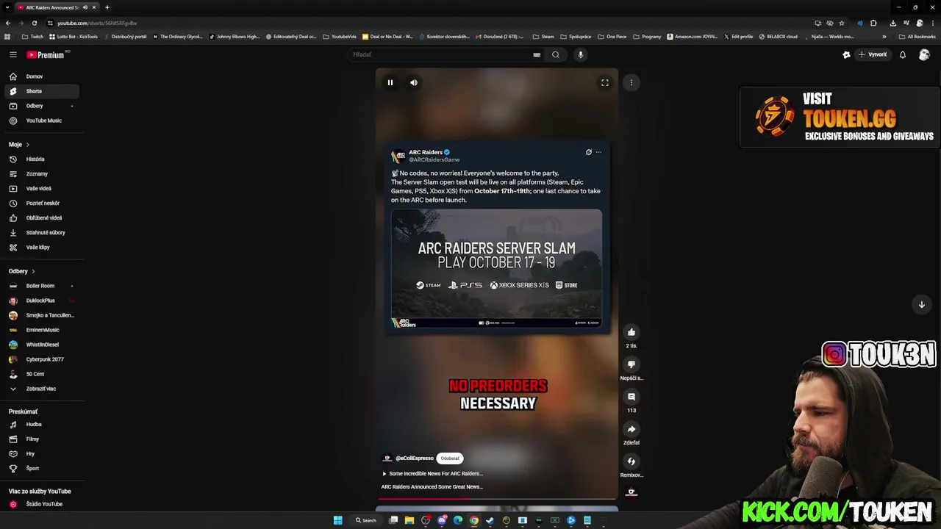Open Odbery in the sidebar
941x529 pixels.
click(41, 106)
